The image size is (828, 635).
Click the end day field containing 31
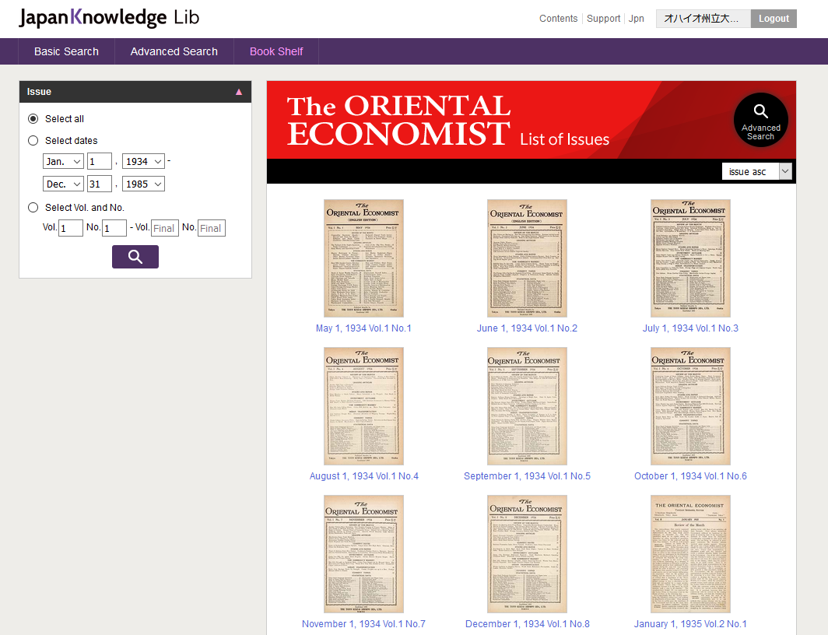tap(100, 184)
